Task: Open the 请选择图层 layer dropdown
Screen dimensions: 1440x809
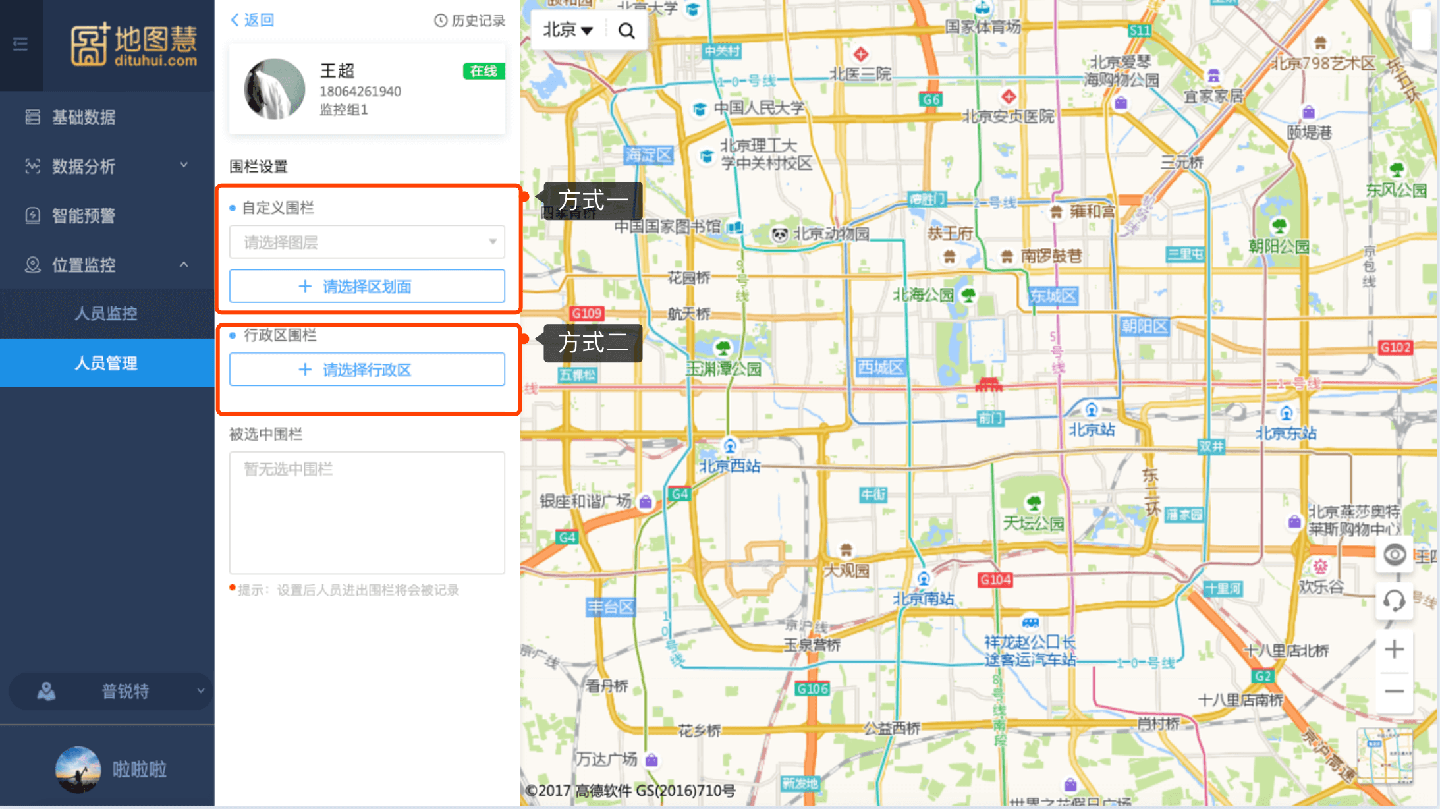Action: click(x=367, y=242)
